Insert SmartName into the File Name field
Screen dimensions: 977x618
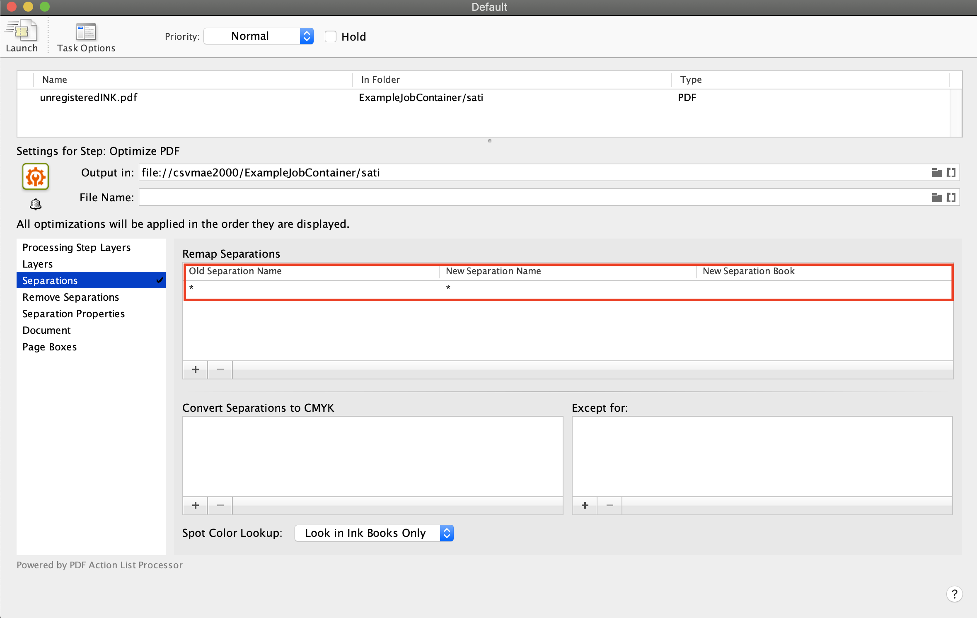point(951,197)
